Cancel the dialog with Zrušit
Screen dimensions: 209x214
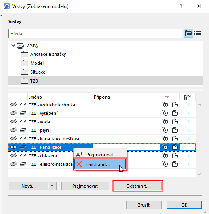(x=144, y=205)
